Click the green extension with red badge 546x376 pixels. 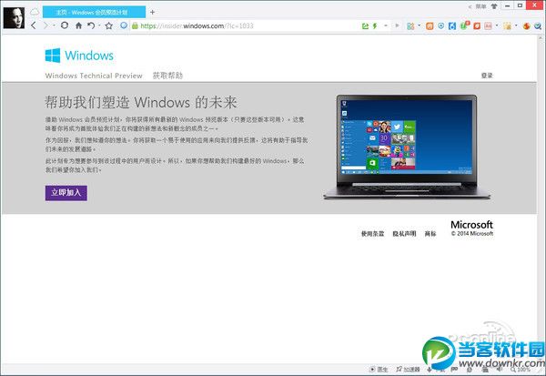[464, 25]
